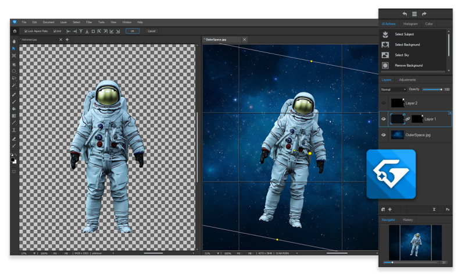The height and width of the screenshot is (274, 465).
Task: Open the Normal blend mode dropdown
Action: 394,90
